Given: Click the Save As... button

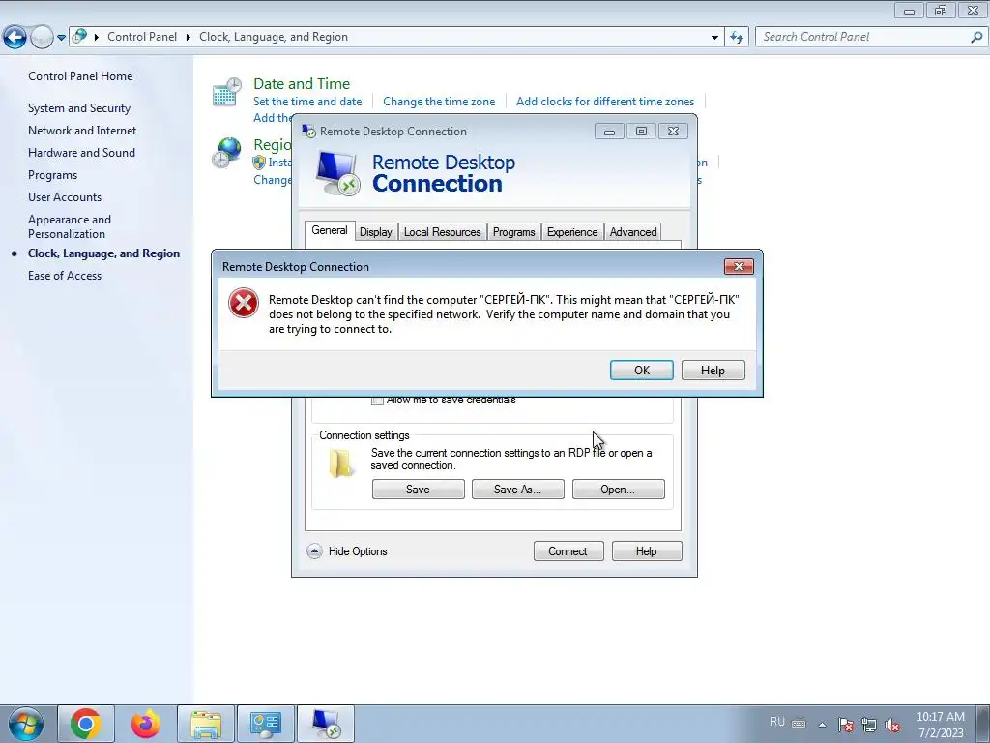Looking at the screenshot, I should tap(518, 489).
